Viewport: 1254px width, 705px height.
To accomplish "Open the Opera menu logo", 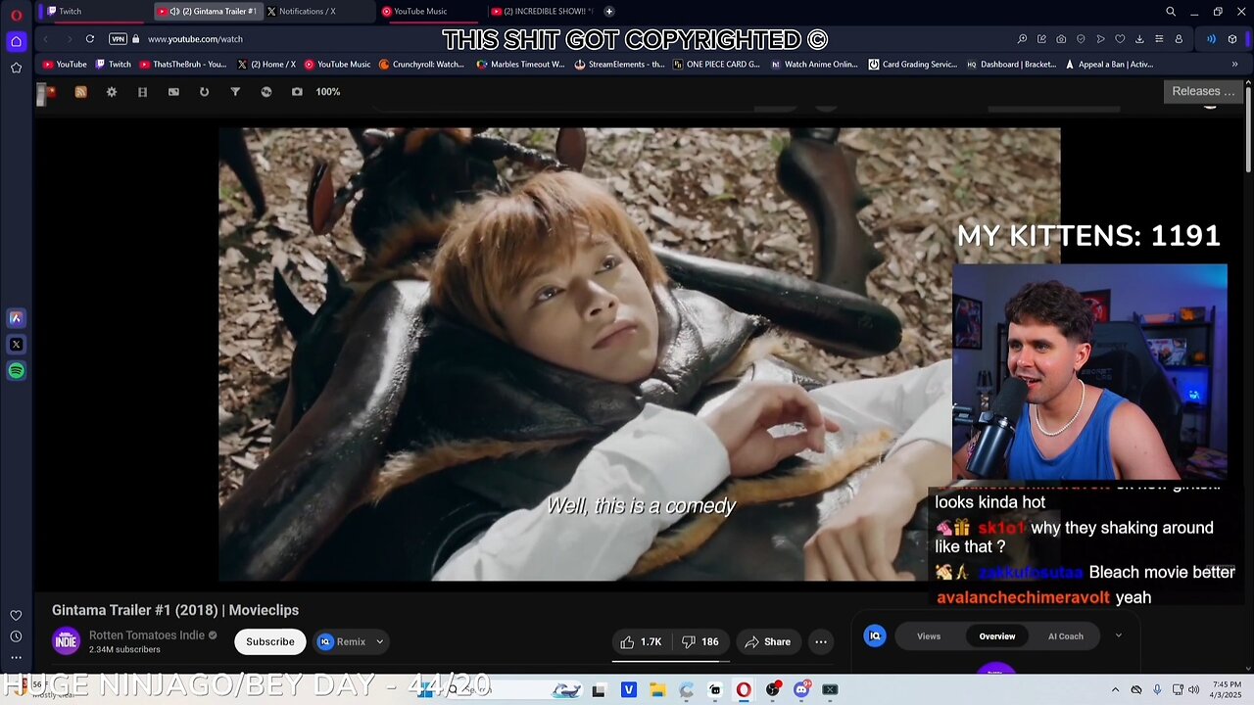I will [16, 14].
